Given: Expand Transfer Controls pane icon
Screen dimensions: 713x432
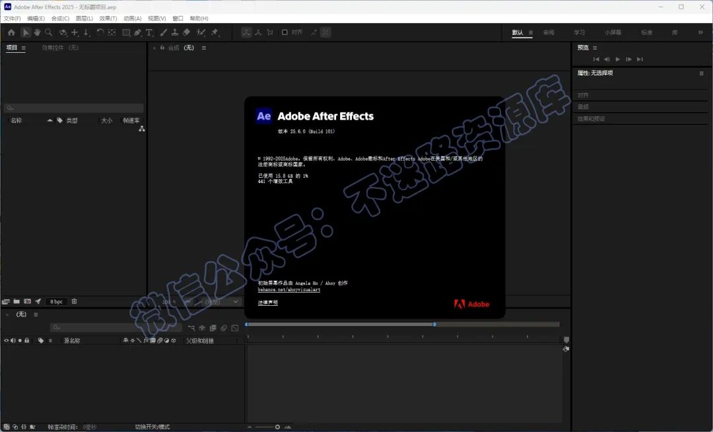Looking at the screenshot, I should pyautogui.click(x=15, y=427).
